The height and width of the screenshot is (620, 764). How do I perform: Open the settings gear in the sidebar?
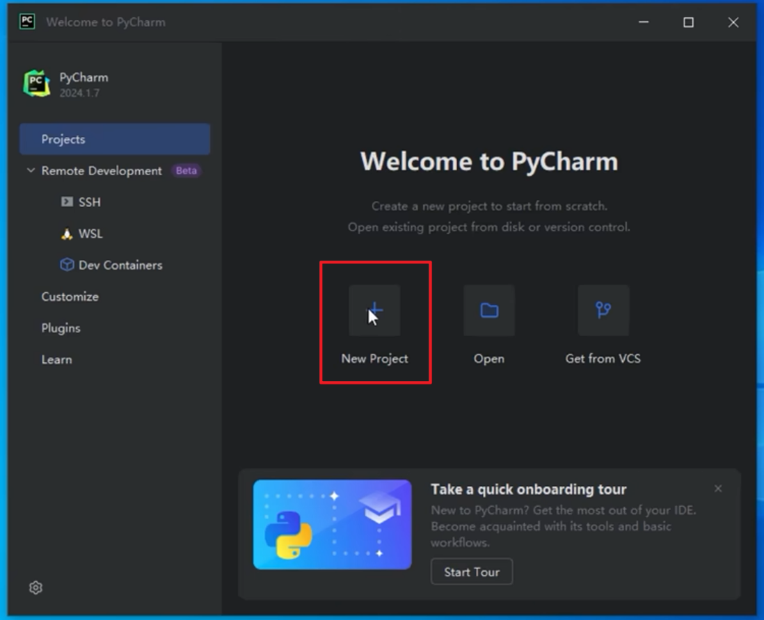pyautogui.click(x=35, y=588)
